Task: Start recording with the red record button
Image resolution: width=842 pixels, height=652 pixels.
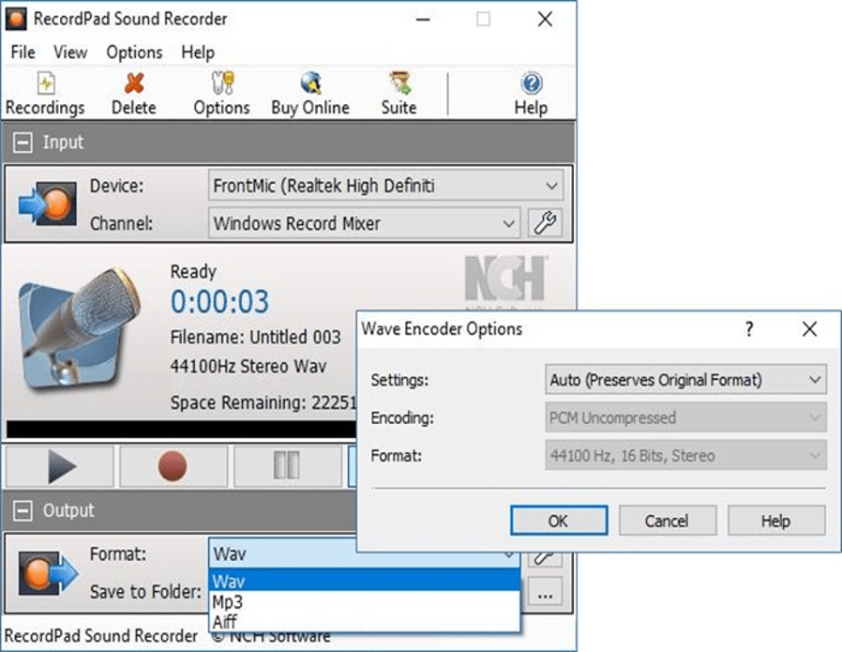Action: [171, 465]
